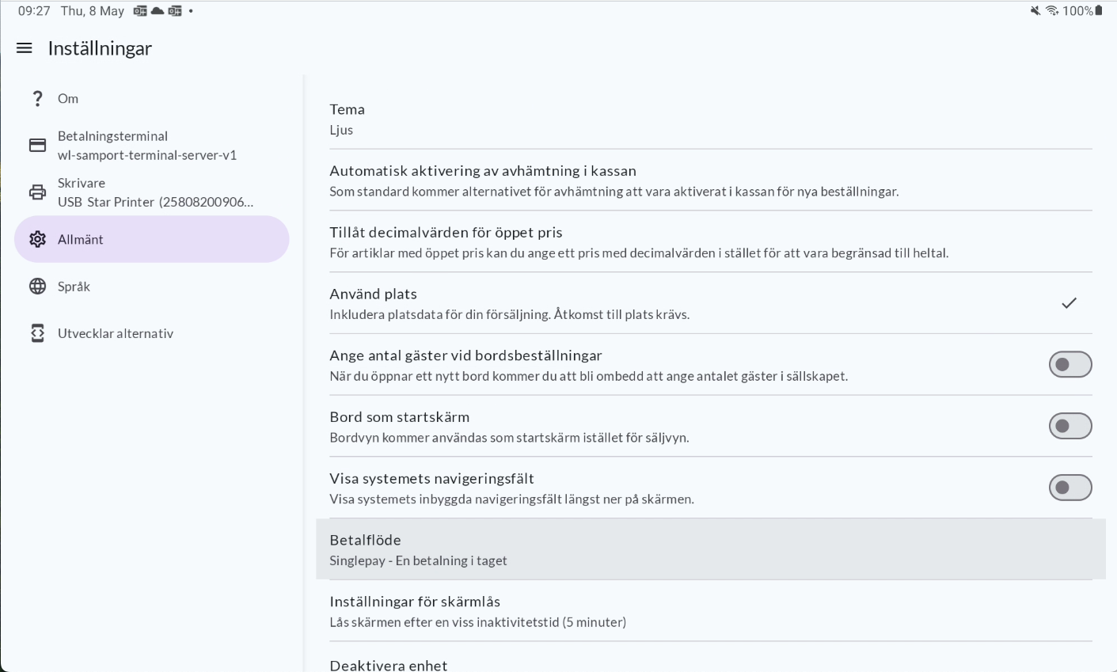Viewport: 1117px width, 672px height.
Task: Click the Inställningar page title
Action: [100, 48]
